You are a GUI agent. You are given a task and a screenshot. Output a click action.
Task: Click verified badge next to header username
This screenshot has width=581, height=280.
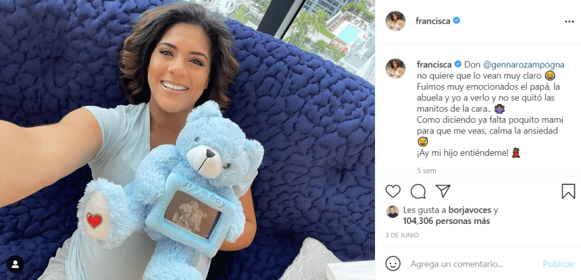coord(456,20)
